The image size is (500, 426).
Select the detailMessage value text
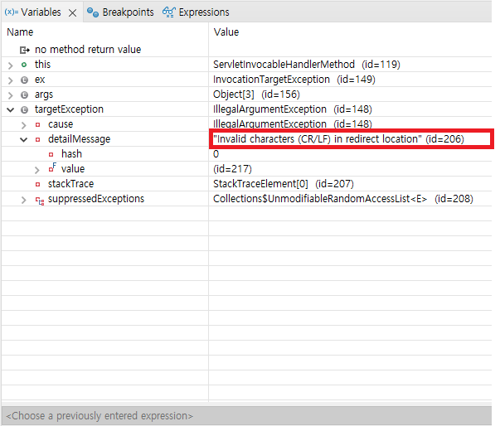[x=318, y=139]
